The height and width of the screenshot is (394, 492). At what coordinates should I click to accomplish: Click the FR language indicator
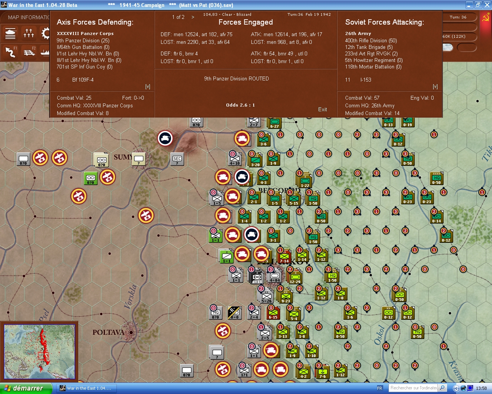click(380, 388)
